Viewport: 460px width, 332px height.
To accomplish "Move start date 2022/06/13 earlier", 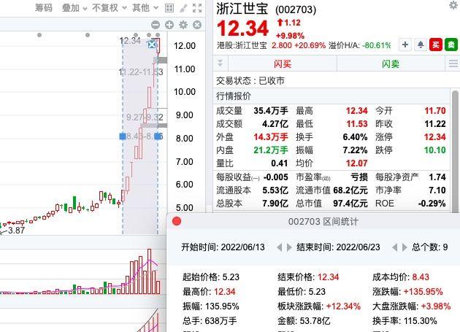I will click(279, 247).
